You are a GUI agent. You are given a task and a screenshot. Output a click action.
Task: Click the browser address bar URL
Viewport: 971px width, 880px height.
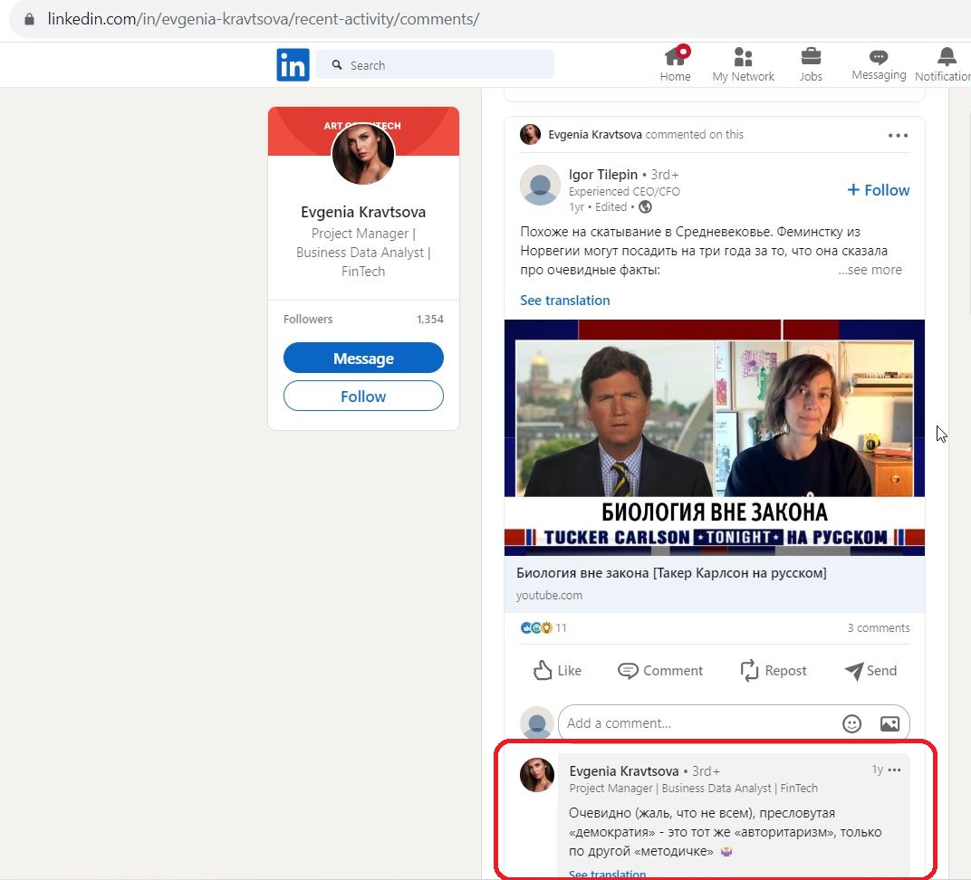tap(264, 19)
